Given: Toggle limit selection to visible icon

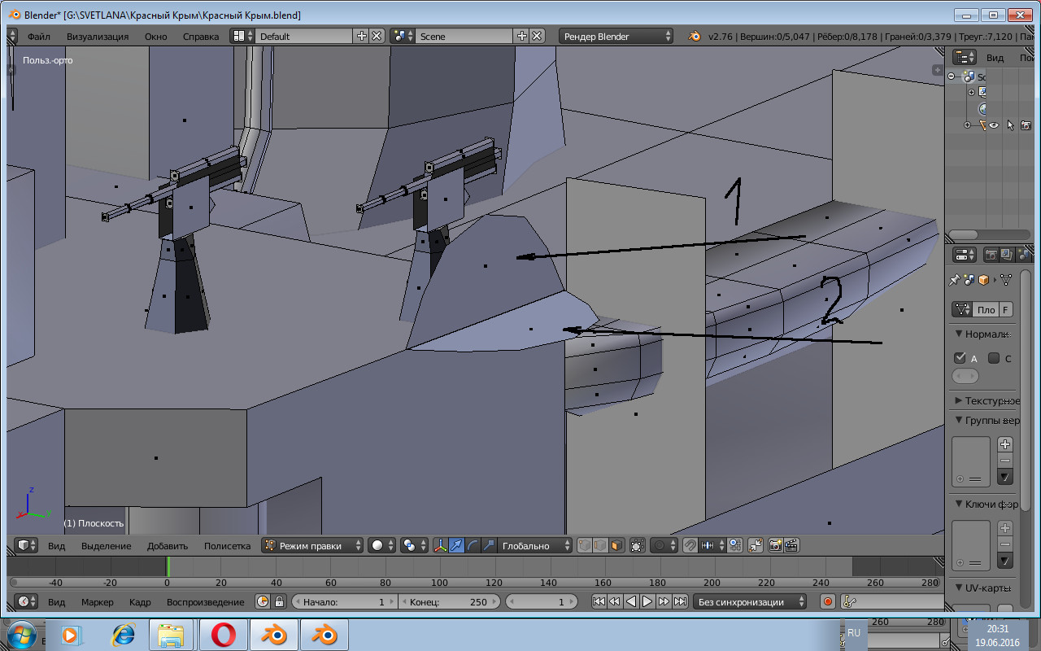Looking at the screenshot, I should coord(637,546).
